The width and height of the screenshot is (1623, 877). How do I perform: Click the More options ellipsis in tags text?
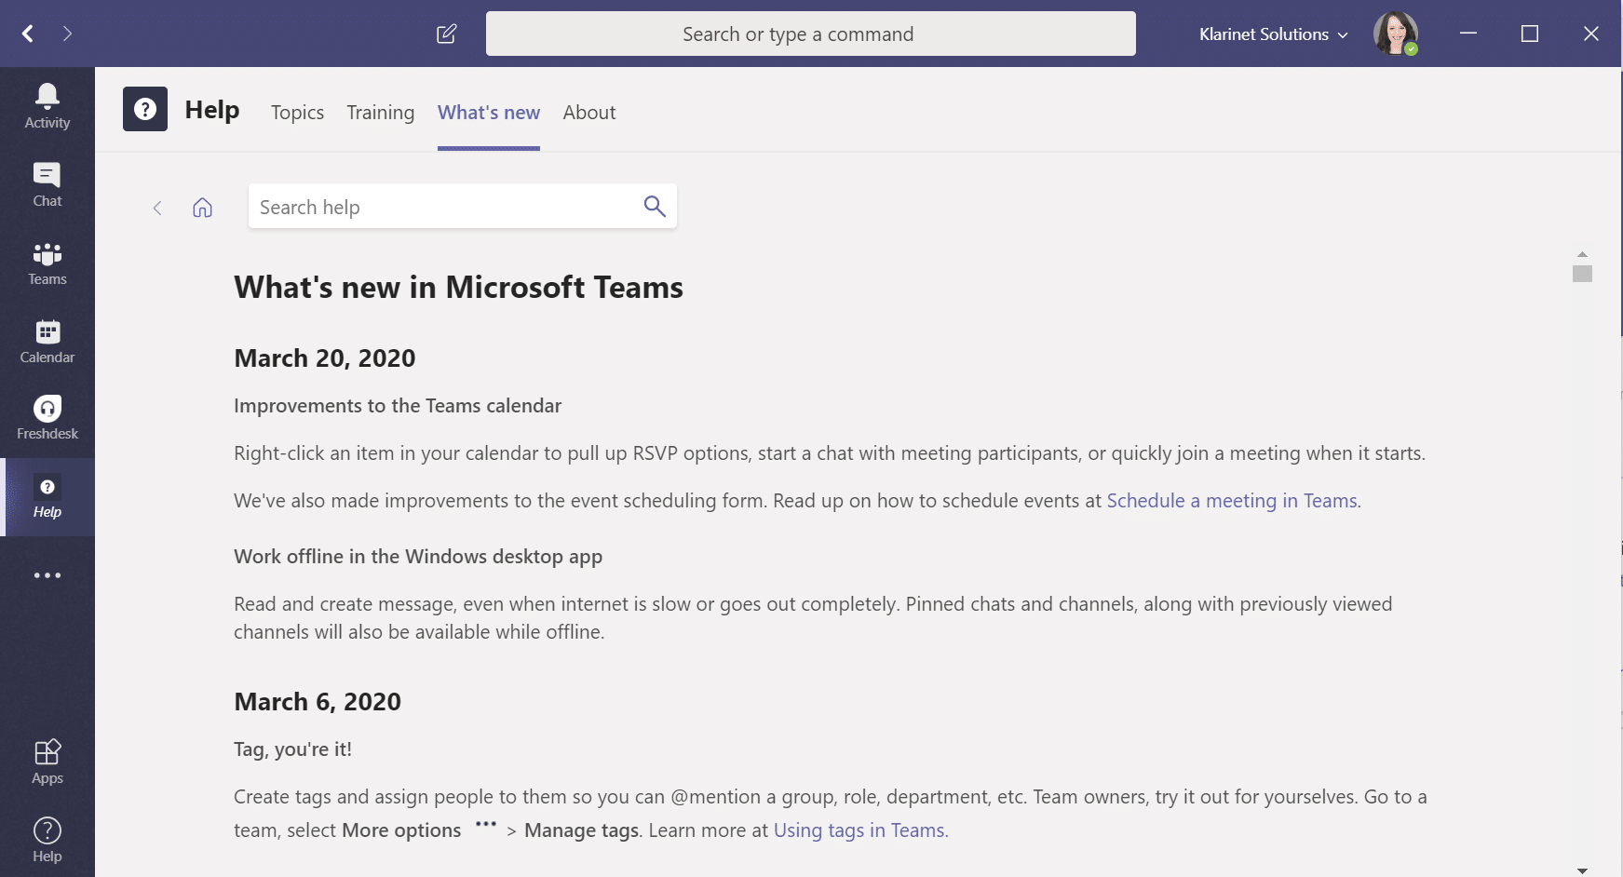pos(485,824)
